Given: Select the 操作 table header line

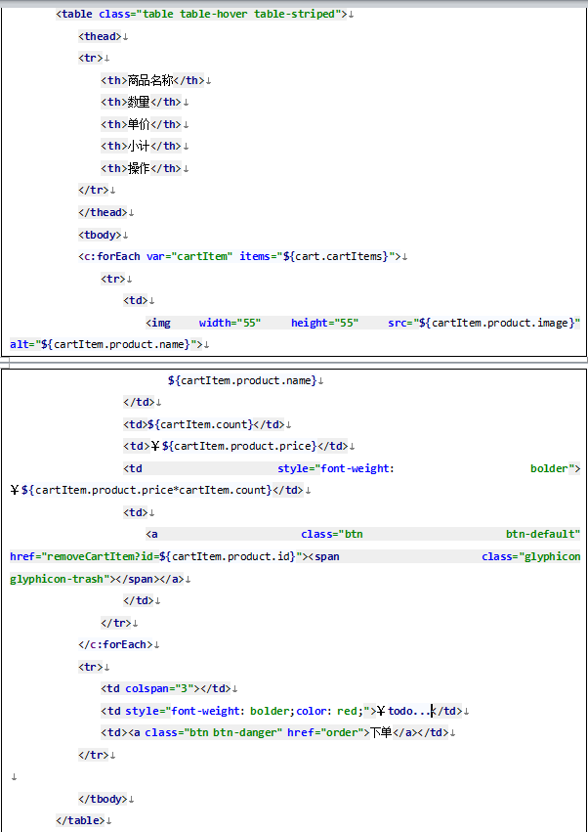Looking at the screenshot, I should [x=141, y=168].
